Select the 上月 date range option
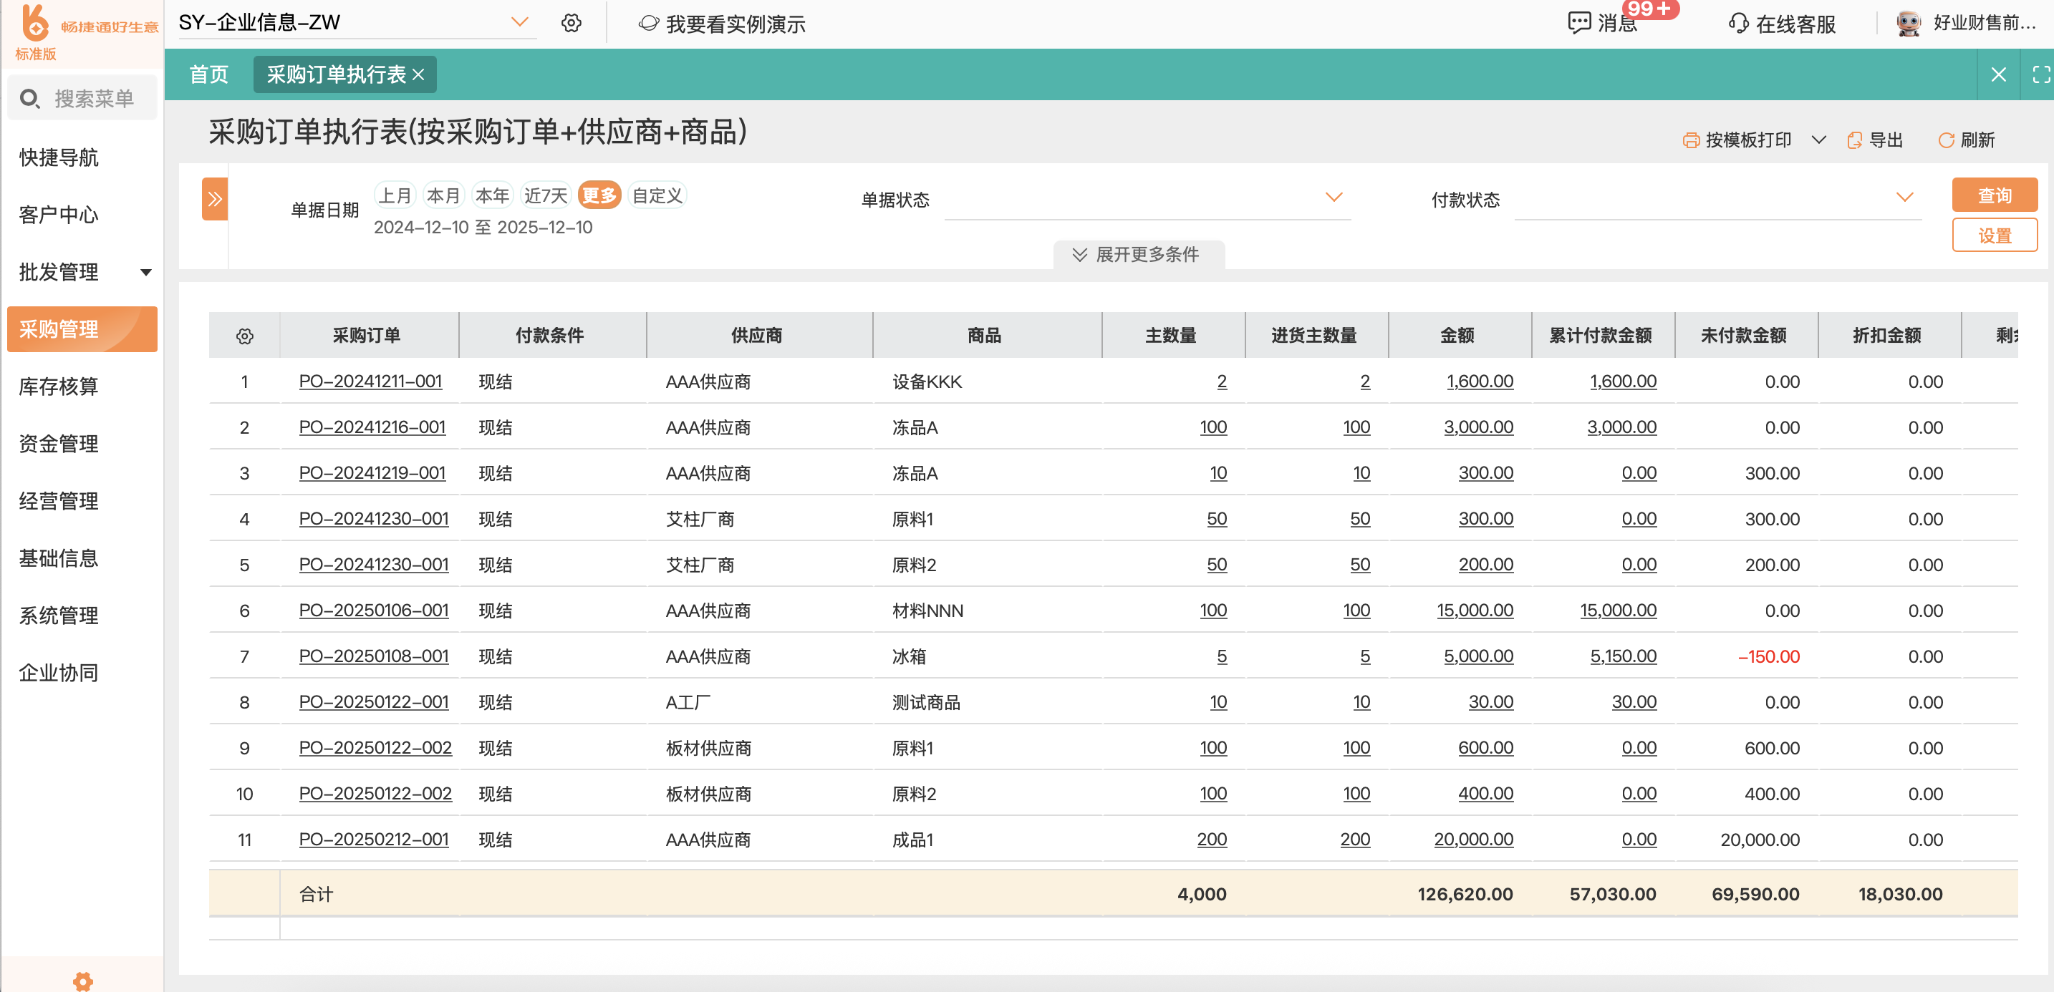The width and height of the screenshot is (2054, 992). click(x=395, y=195)
